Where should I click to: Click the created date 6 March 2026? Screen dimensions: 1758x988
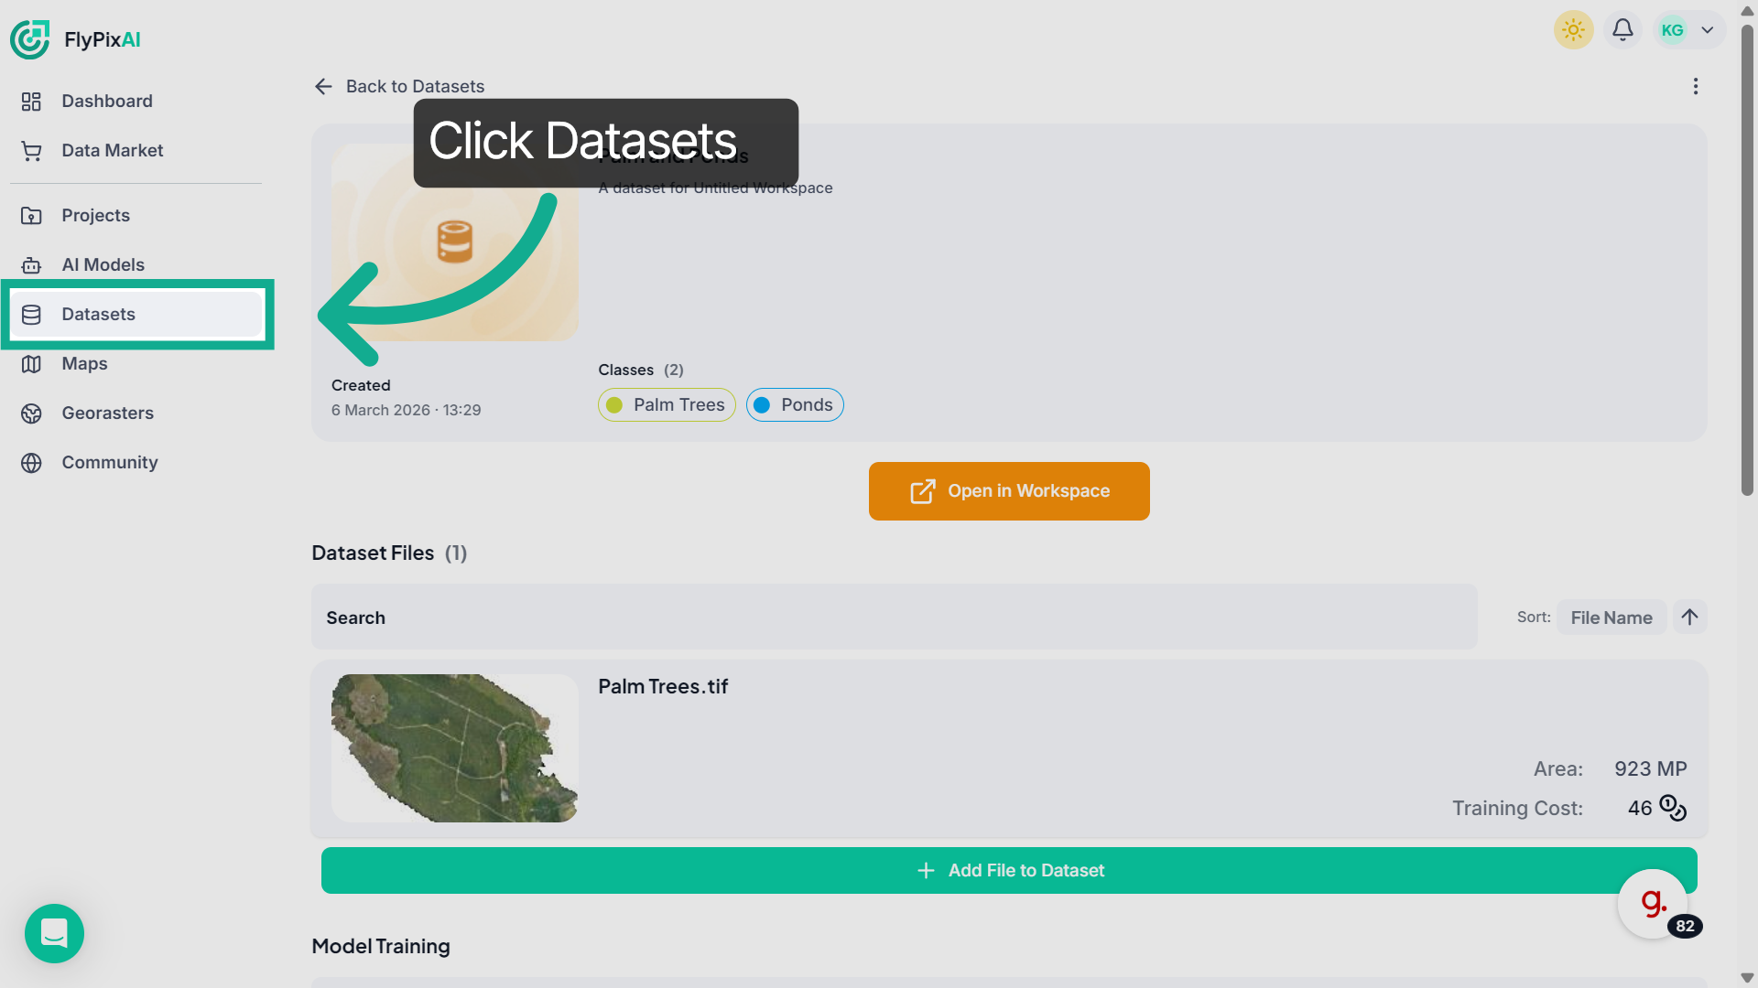[406, 410]
